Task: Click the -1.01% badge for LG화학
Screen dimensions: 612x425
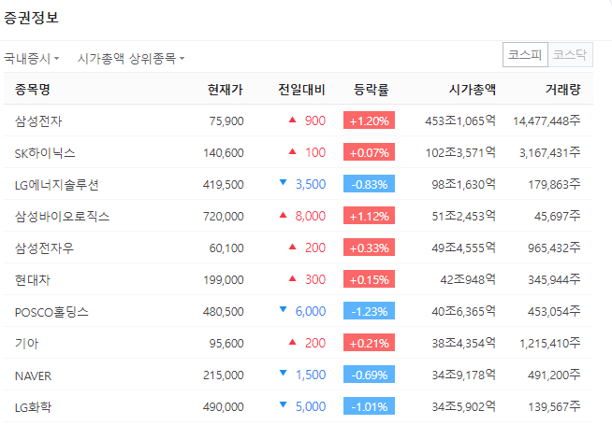Action: 370,406
